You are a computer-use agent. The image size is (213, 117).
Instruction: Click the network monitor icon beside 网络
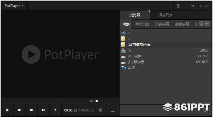(x=123, y=68)
